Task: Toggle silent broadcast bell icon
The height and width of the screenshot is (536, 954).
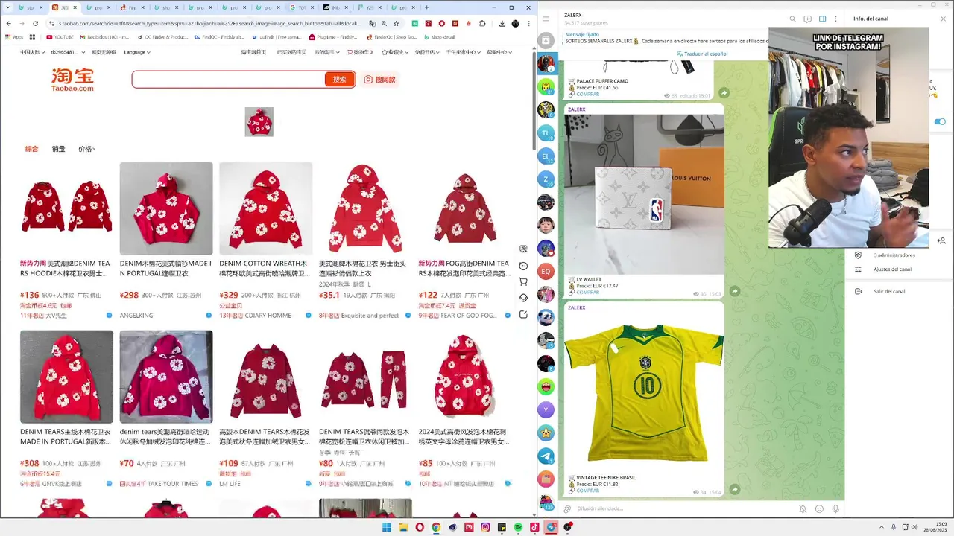Action: (803, 509)
